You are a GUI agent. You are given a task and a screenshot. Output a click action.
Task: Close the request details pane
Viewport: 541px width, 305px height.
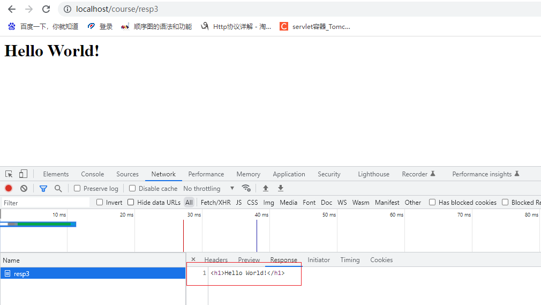(193, 259)
